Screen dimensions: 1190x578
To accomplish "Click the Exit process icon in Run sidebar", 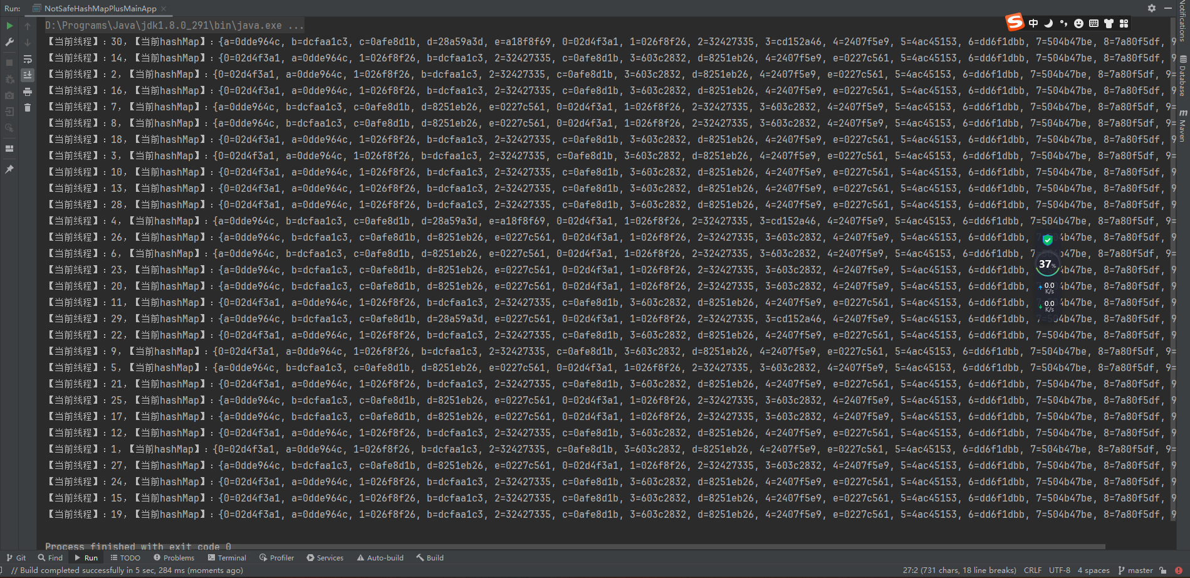I will [x=9, y=112].
